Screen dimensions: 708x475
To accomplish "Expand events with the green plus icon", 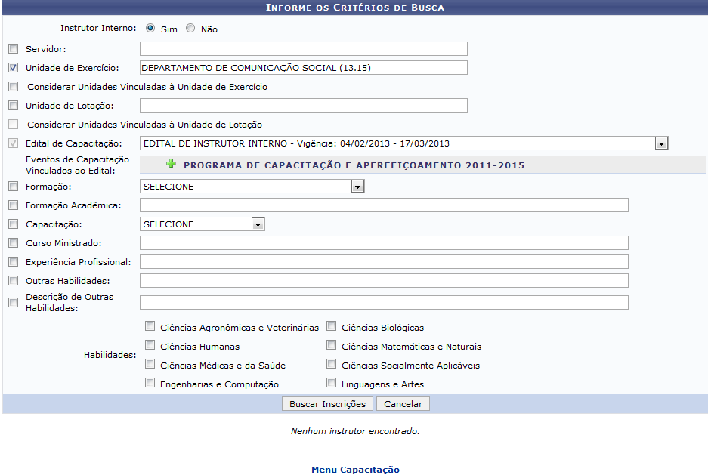I will pyautogui.click(x=171, y=165).
